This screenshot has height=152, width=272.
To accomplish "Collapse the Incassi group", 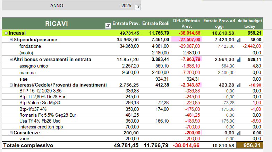I will click(6, 33).
